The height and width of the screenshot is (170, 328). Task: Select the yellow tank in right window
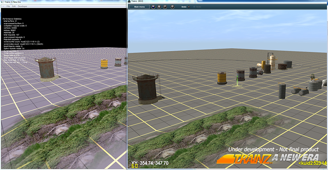[x=222, y=78]
